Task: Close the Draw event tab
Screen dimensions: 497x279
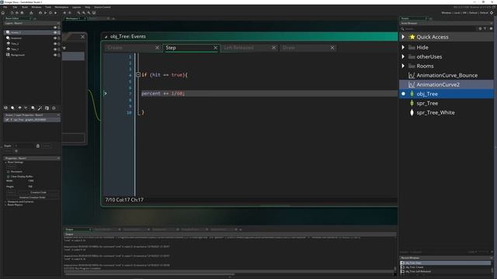Action: pyautogui.click(x=332, y=48)
